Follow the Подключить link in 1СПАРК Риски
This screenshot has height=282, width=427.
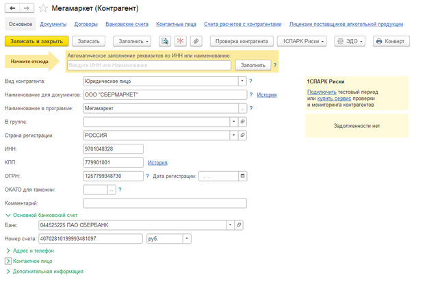click(321, 92)
